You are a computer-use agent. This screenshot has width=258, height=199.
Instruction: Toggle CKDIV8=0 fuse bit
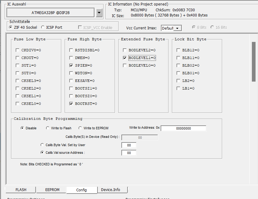pyautogui.click(x=17, y=50)
